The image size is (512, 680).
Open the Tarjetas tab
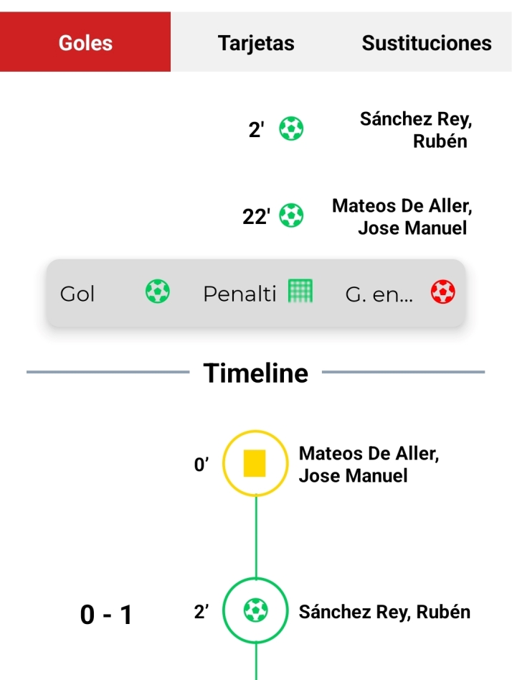256,42
